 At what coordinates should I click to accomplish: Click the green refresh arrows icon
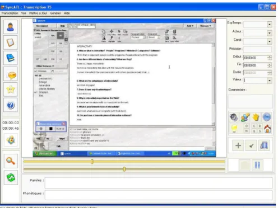tap(11, 177)
